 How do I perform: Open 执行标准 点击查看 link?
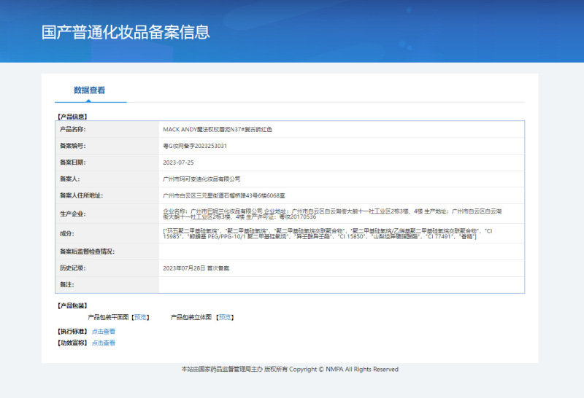click(x=103, y=331)
